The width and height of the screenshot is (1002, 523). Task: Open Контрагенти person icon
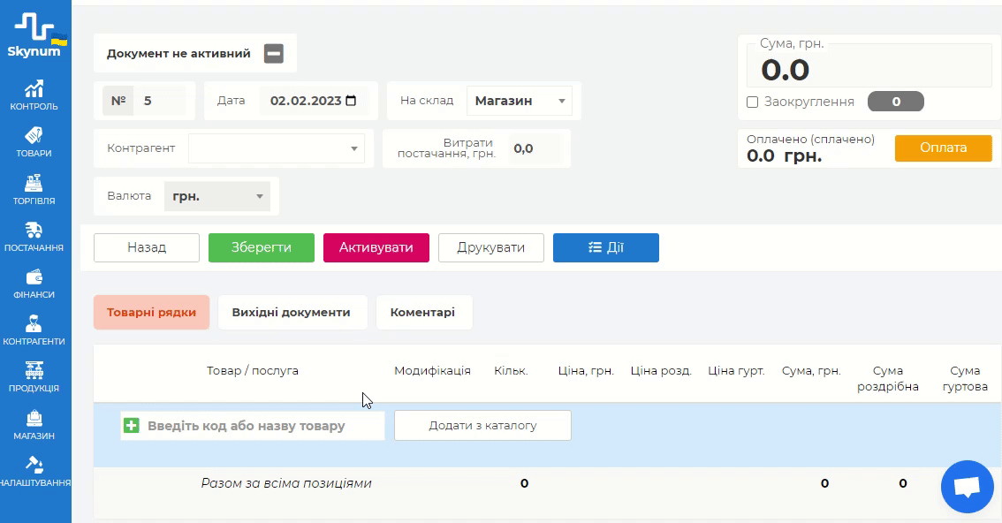[34, 324]
